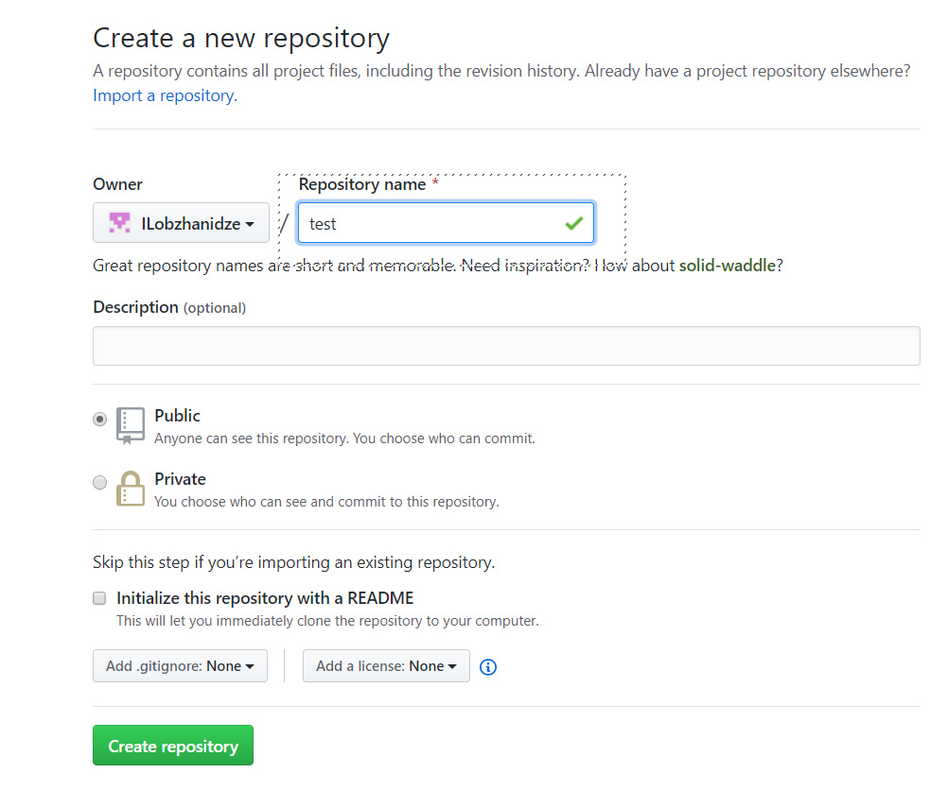Click the private repository lock icon
This screenshot has width=948, height=808.
[x=131, y=489]
